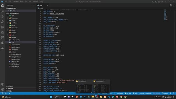Open editor More Actions ellipsis
The height and width of the screenshot is (99, 176).
pos(174,5)
